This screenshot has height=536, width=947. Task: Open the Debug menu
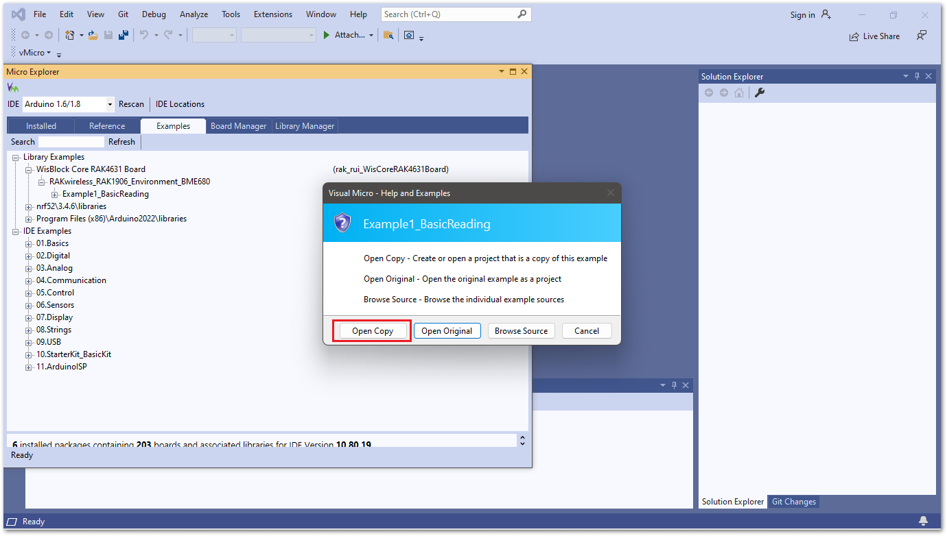[x=154, y=14]
